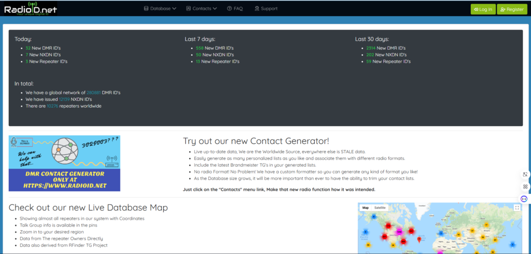Image resolution: width=531 pixels, height=254 pixels.
Task: Click '50 New NXDN ID's' under Last 7 days
Action: tap(215, 55)
